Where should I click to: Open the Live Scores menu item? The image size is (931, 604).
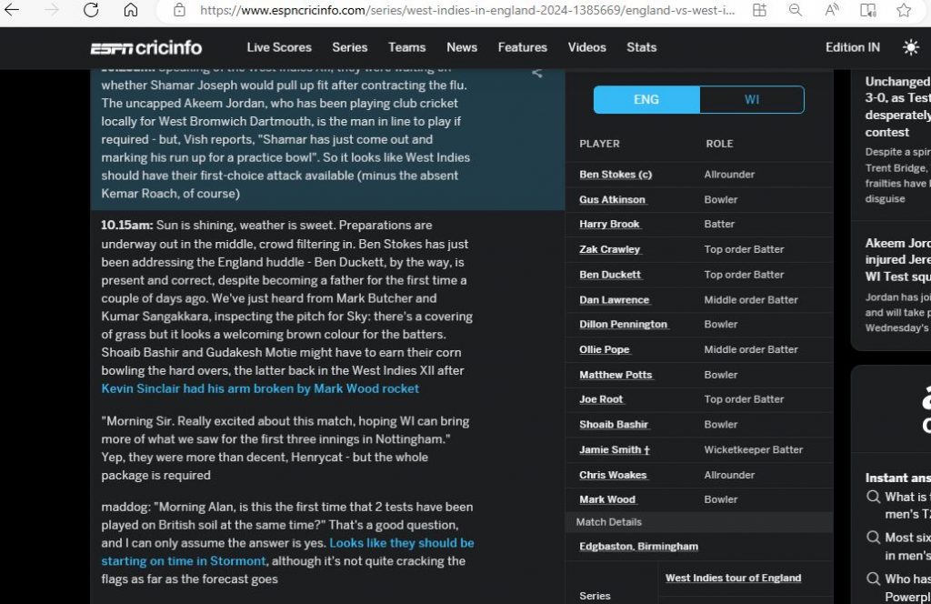pos(279,47)
